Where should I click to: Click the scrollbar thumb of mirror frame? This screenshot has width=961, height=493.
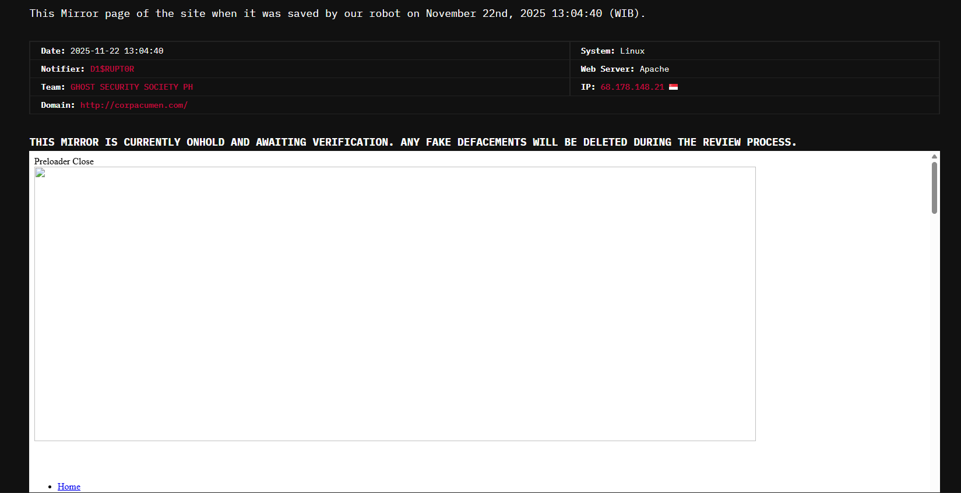click(x=934, y=188)
